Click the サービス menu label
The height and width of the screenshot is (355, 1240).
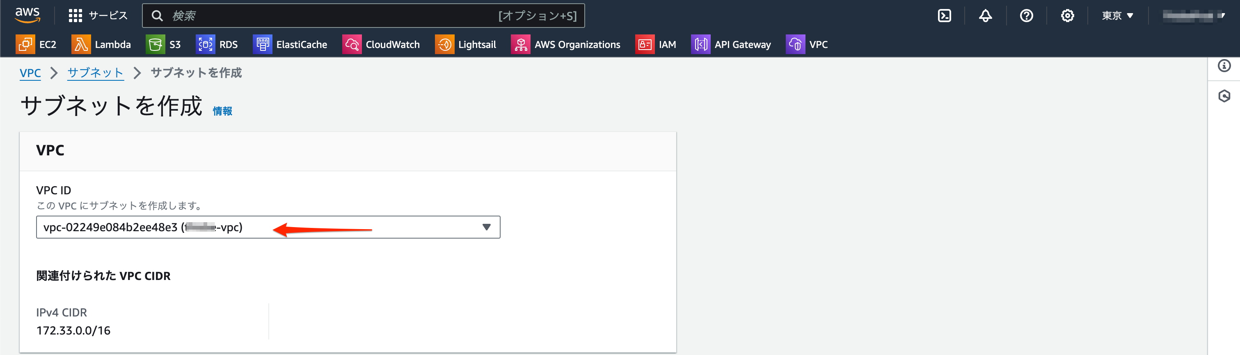(x=108, y=16)
